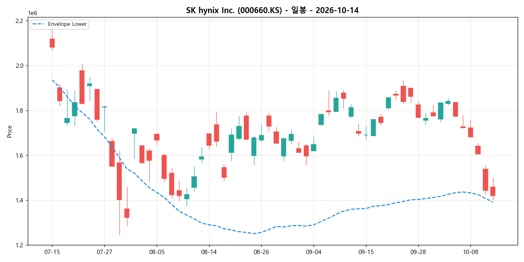Click the dashed blue line sample in legend

[x=39, y=24]
